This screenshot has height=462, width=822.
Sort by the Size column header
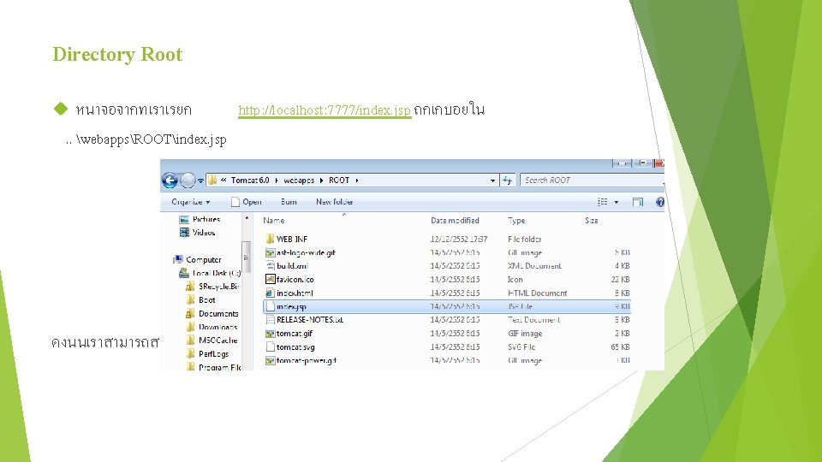[x=592, y=221]
